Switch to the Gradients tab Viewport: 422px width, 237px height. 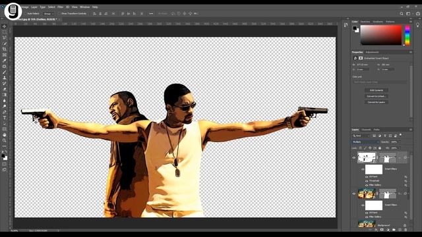click(378, 22)
